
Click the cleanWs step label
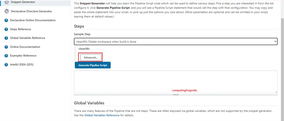84,49
